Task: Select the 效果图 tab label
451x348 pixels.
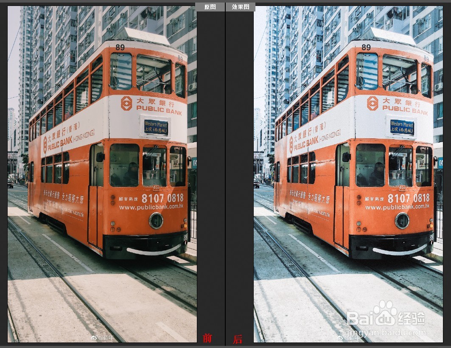Action: tap(241, 7)
